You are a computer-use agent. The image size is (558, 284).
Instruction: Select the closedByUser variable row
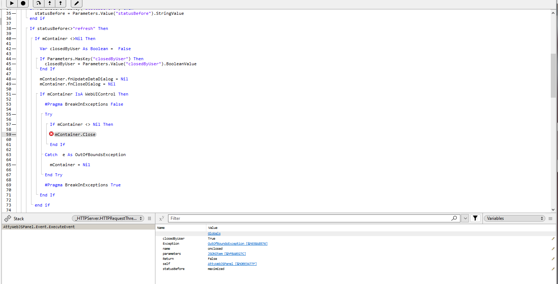[356, 239]
